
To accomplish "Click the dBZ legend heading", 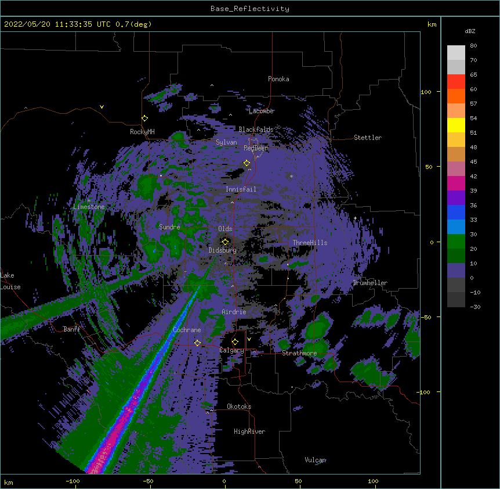I will point(470,31).
